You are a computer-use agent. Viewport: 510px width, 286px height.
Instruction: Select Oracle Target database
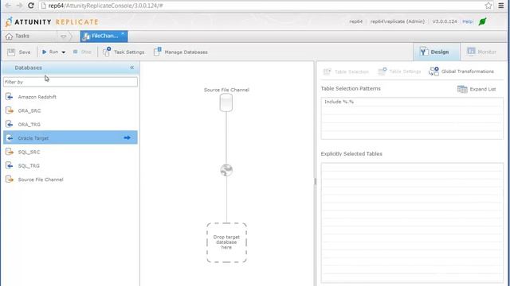(70, 137)
